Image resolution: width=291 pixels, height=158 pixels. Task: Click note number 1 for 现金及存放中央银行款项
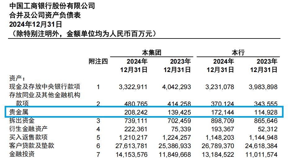coord(98,87)
